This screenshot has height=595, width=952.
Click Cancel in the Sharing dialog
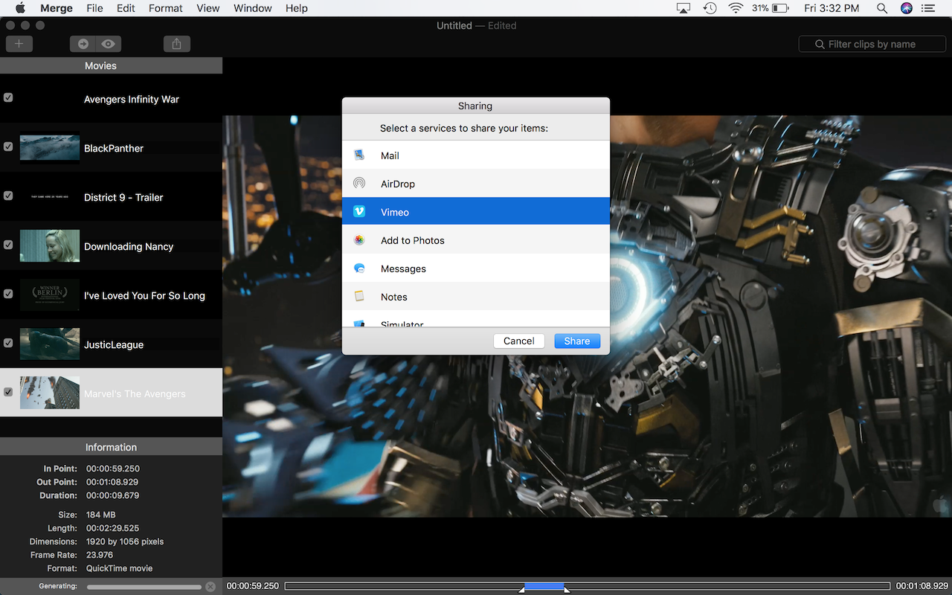point(518,341)
